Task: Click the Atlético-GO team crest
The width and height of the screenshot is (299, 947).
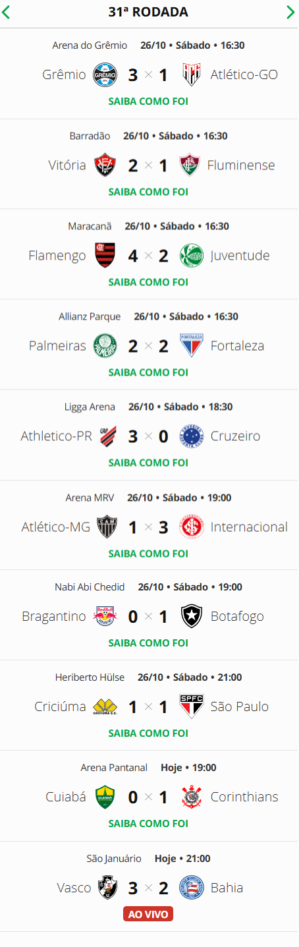Action: tap(192, 74)
